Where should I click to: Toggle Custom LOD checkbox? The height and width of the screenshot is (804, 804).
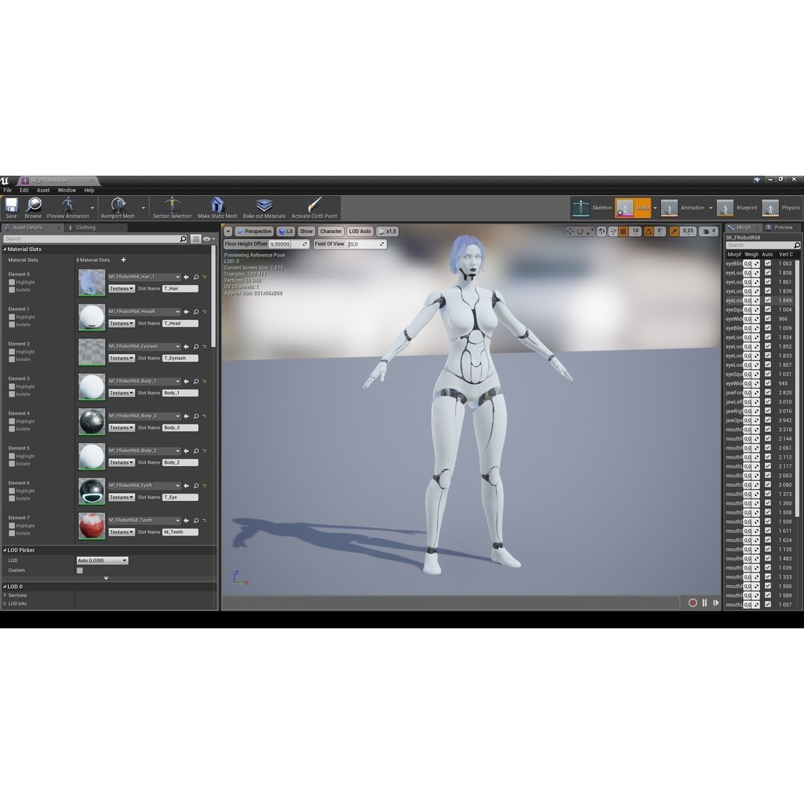click(x=80, y=570)
